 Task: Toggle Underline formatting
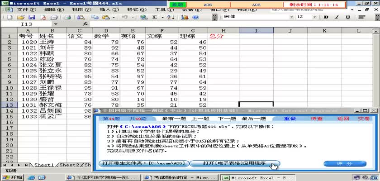[348, 17]
